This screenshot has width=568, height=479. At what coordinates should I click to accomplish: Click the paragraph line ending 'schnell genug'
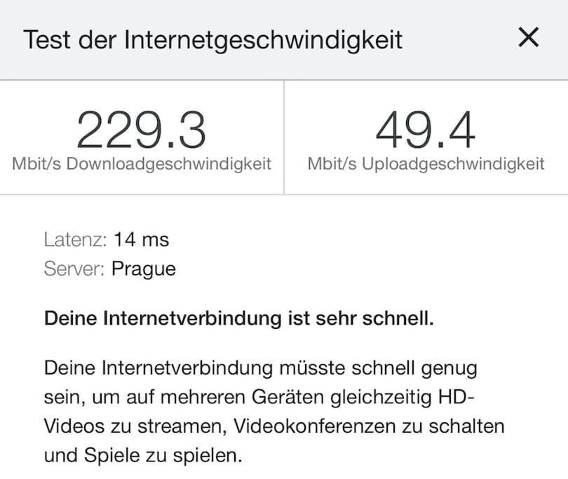pos(259,367)
